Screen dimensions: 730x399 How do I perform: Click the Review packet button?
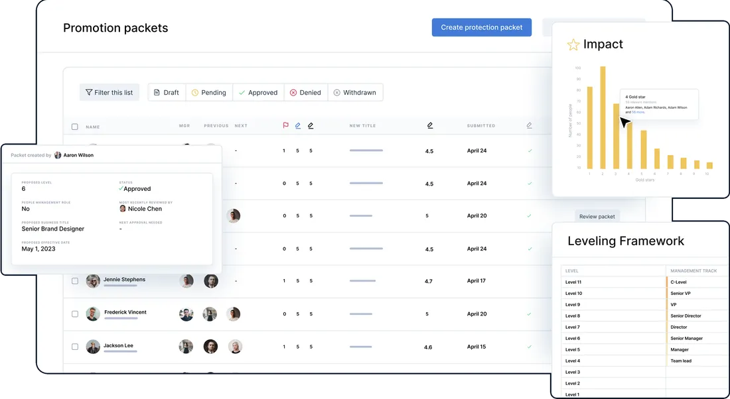point(597,216)
